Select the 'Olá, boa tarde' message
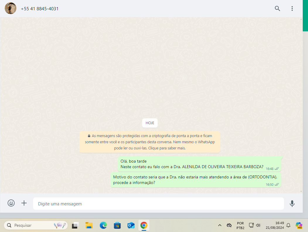The image size is (308, 232). point(199,164)
